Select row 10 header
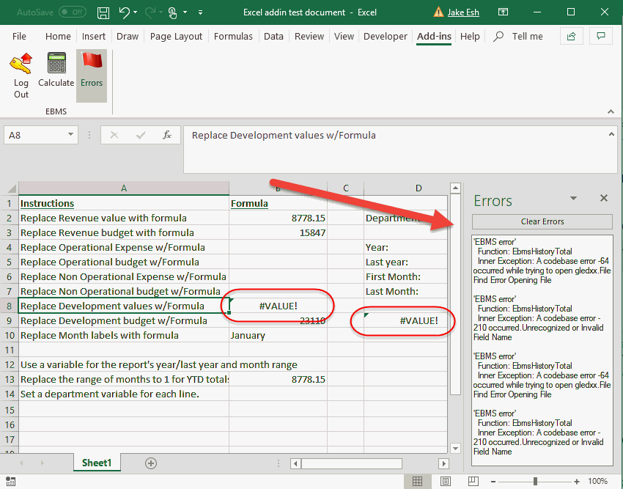Screen dimensions: 623x489 pyautogui.click(x=10, y=335)
